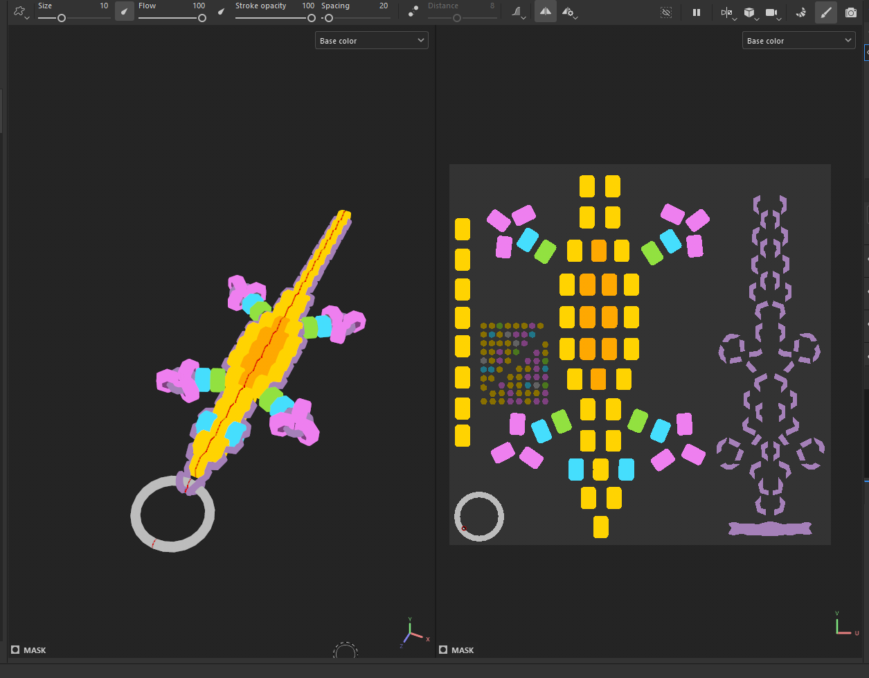Click the Distance value 8
The width and height of the screenshot is (869, 678).
point(492,6)
